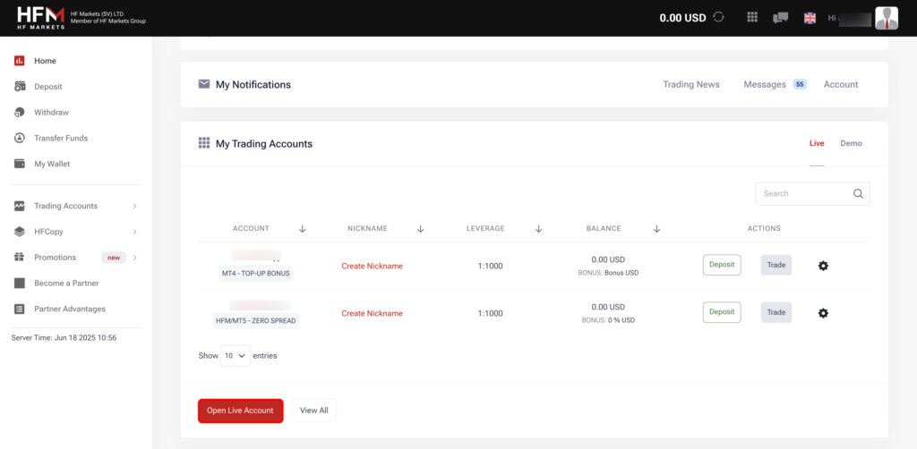917x449 pixels.
Task: Click Create Nickname for MT4 account
Action: 372,267
